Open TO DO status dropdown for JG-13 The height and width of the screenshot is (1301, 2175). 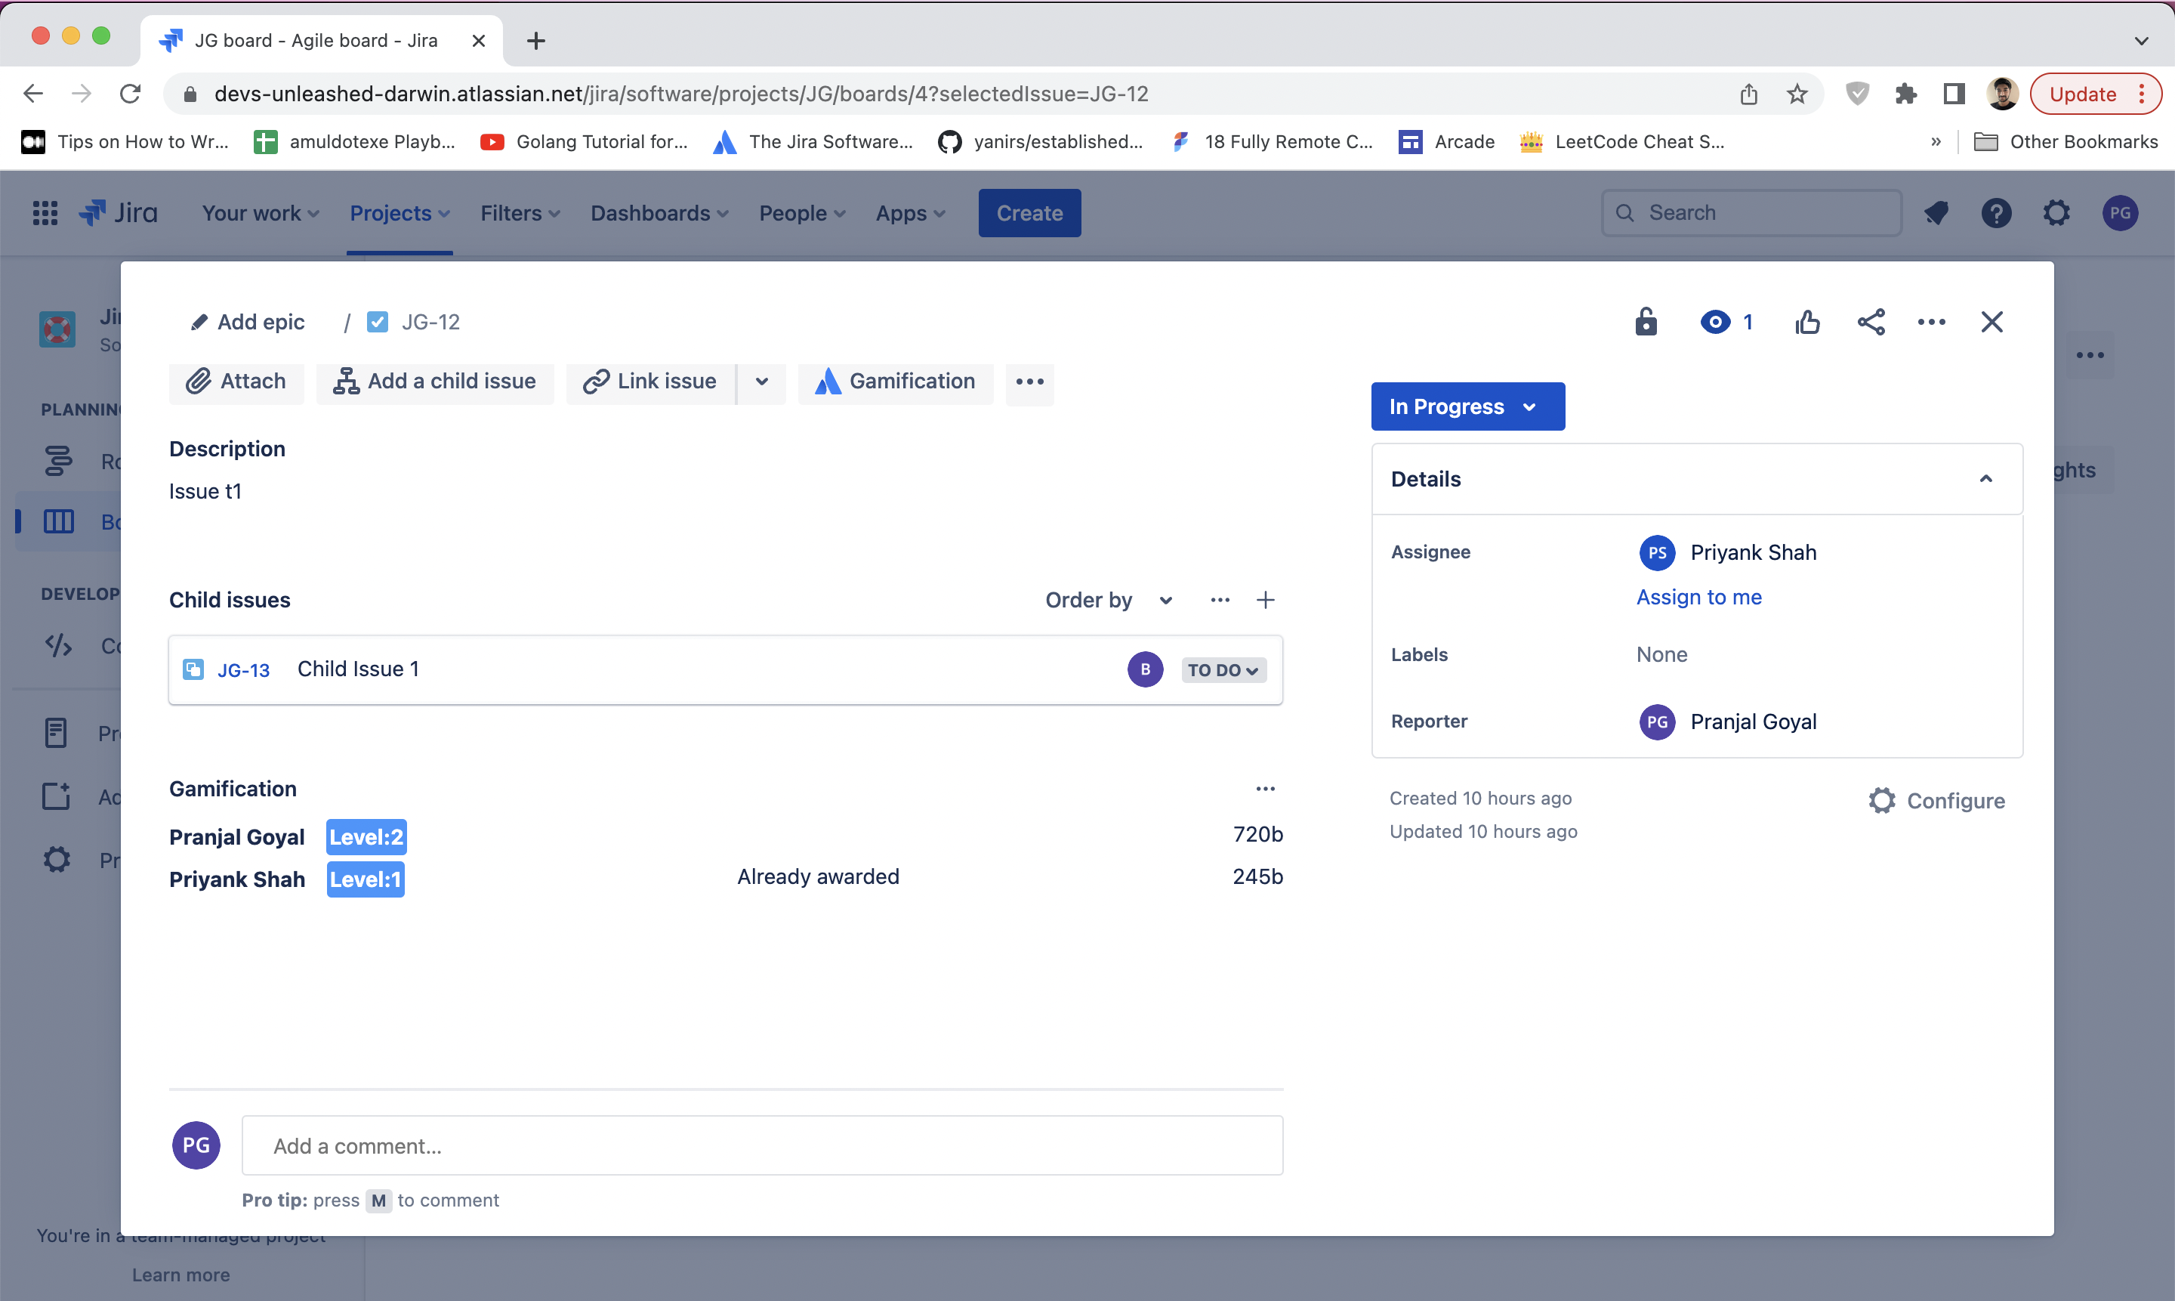pos(1223,671)
